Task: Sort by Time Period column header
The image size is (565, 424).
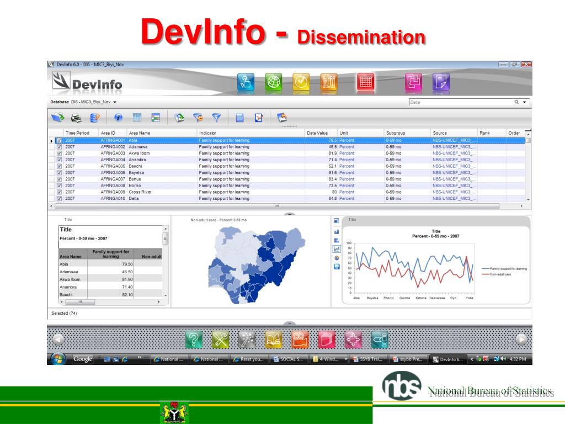Action: point(81,133)
